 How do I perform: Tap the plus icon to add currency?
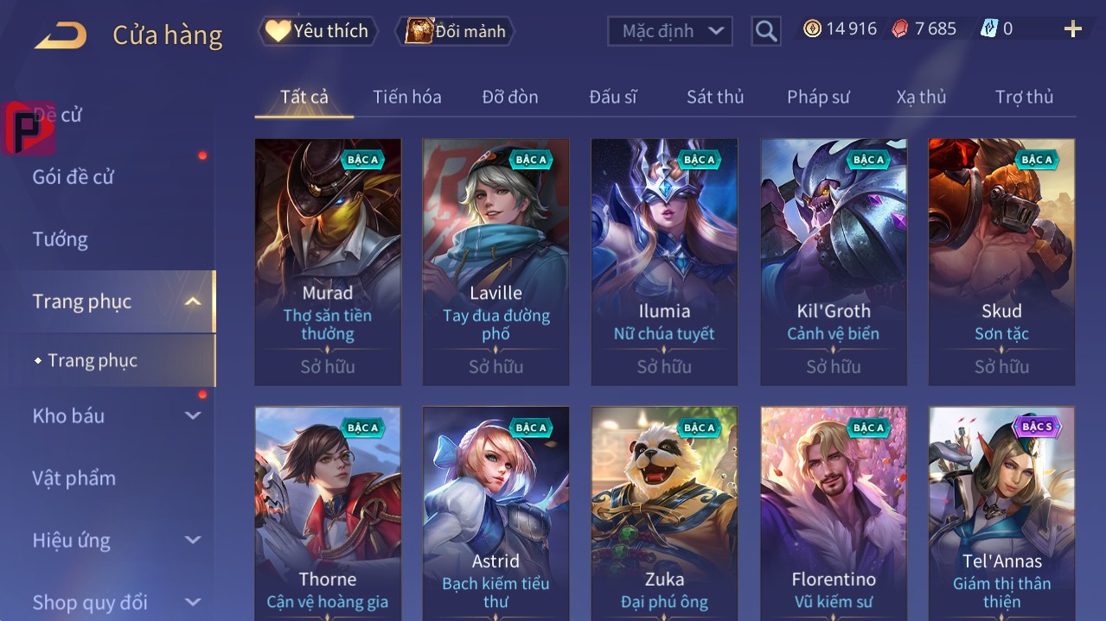tap(1072, 29)
